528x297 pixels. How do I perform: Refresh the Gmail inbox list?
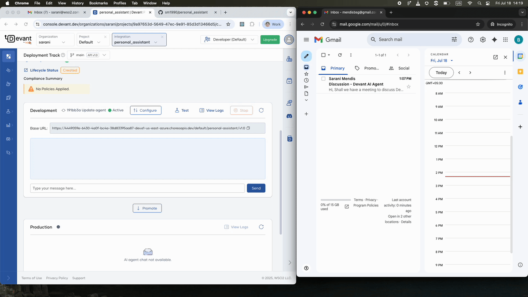(340, 55)
